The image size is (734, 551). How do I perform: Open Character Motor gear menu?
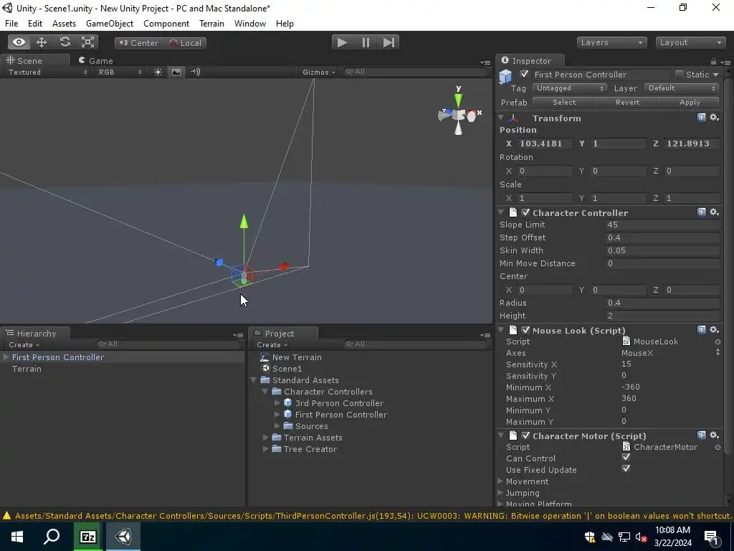pos(715,435)
